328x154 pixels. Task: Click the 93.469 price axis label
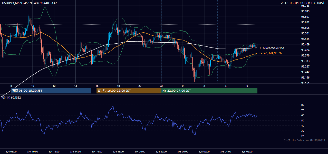pyautogui.click(x=305, y=44)
